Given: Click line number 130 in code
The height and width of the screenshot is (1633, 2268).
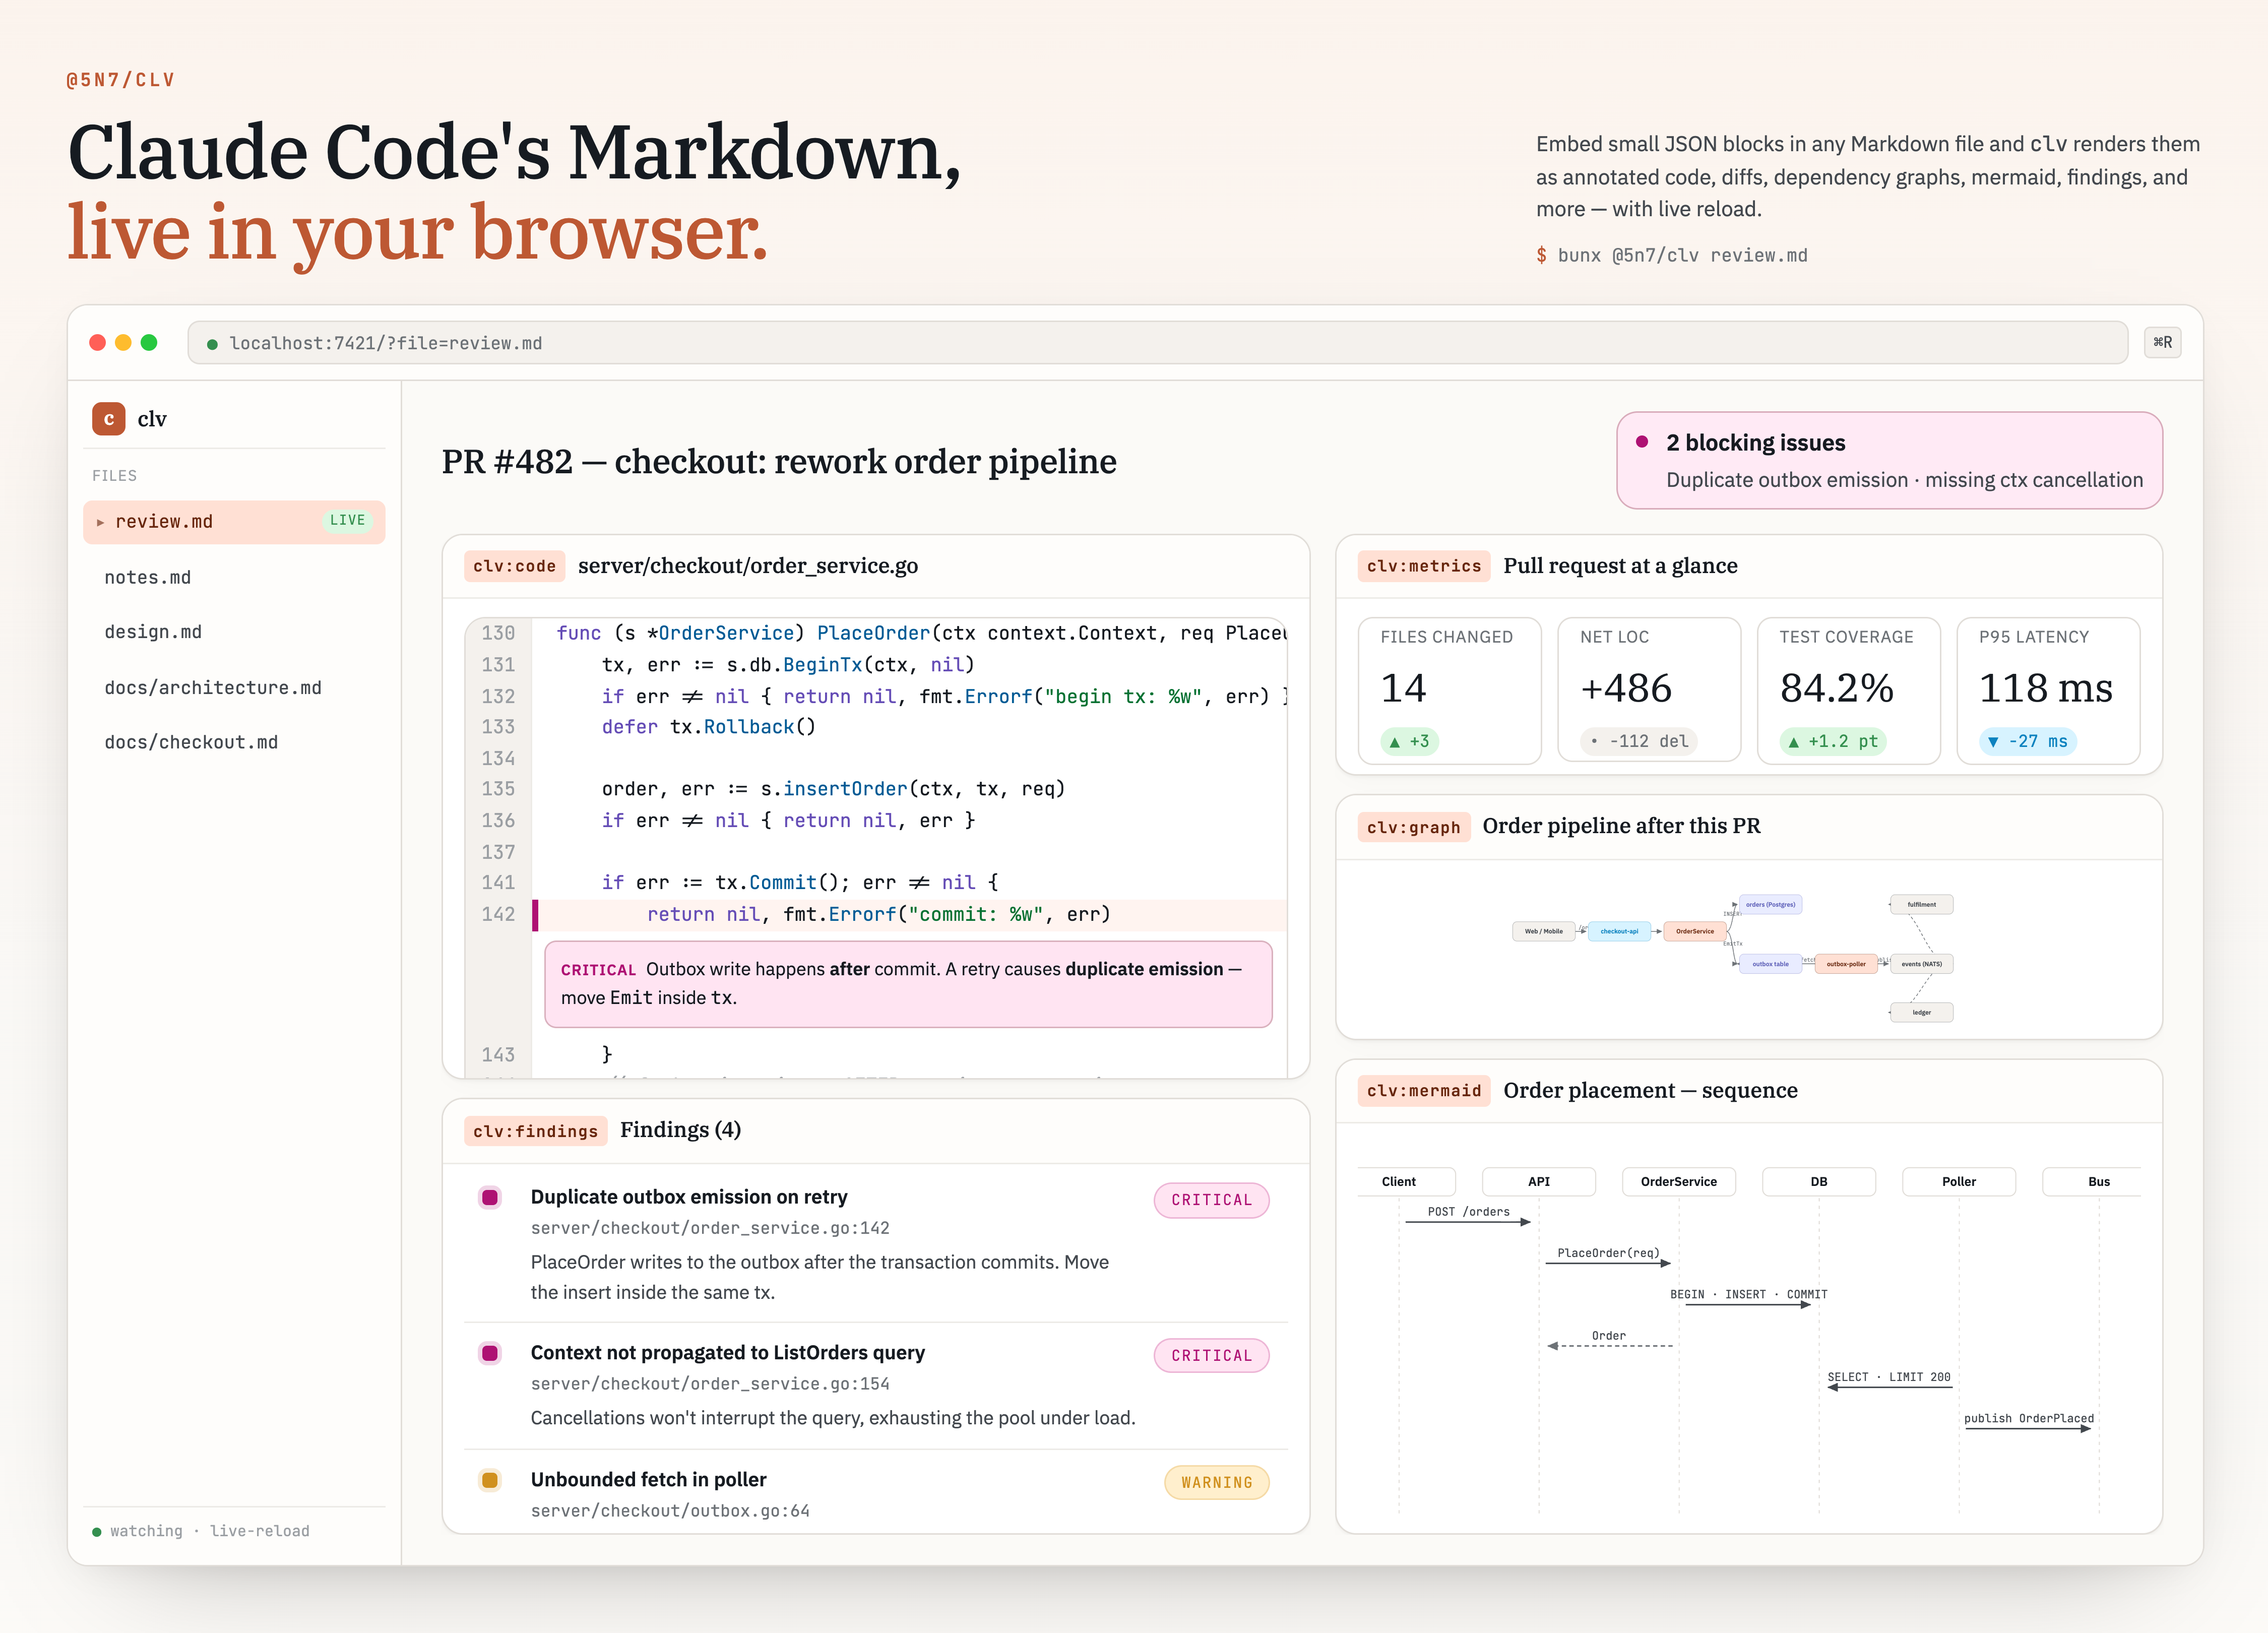Looking at the screenshot, I should (x=498, y=633).
